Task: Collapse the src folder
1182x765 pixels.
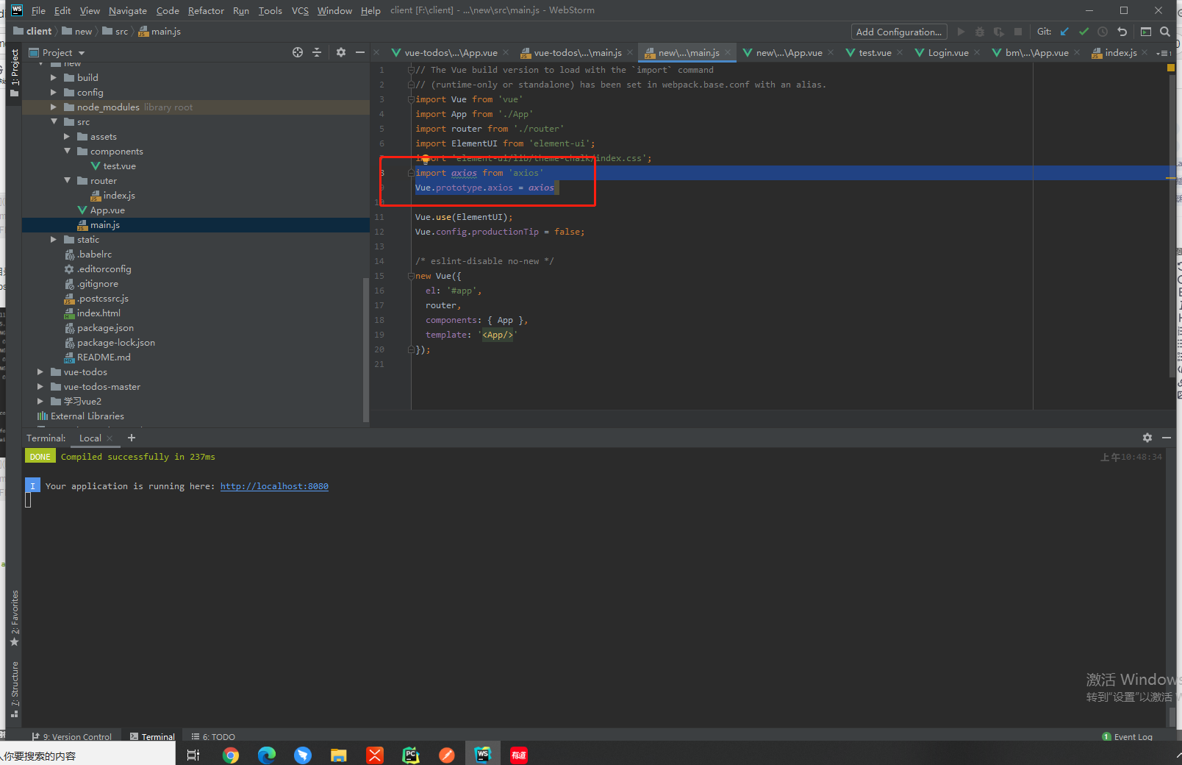Action: [x=53, y=121]
